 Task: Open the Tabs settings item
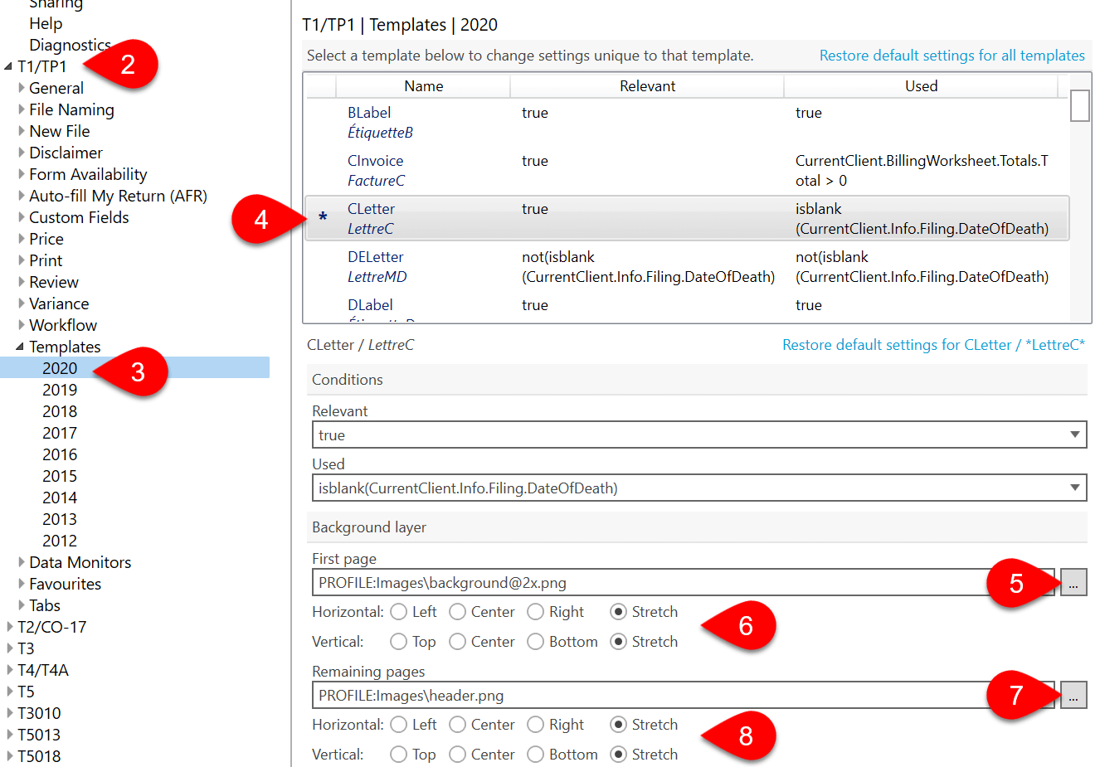click(x=45, y=605)
